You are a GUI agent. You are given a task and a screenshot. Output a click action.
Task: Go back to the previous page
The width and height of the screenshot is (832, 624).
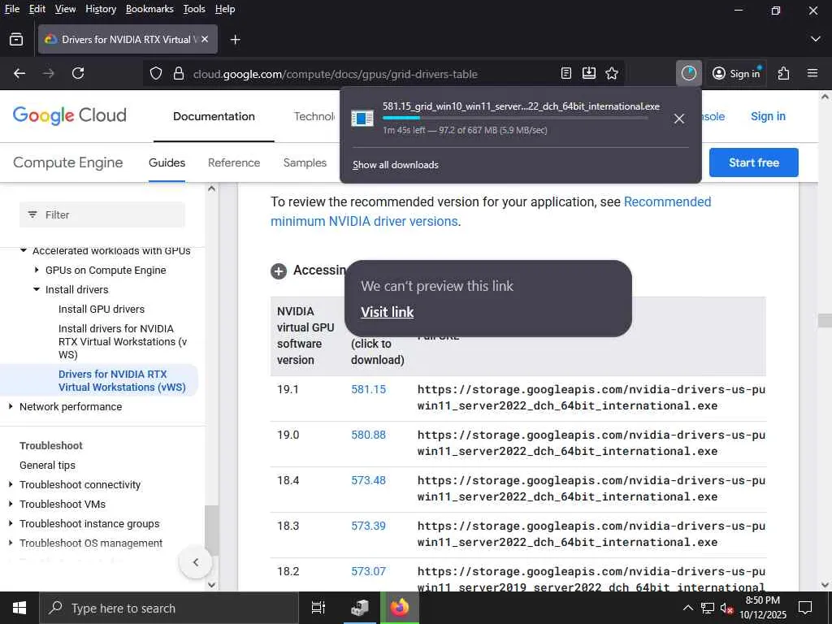19,73
